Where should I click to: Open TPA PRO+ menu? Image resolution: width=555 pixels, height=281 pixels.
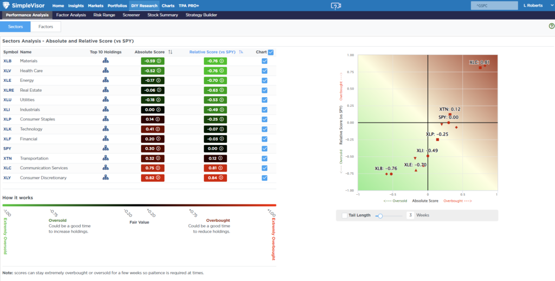tap(189, 5)
